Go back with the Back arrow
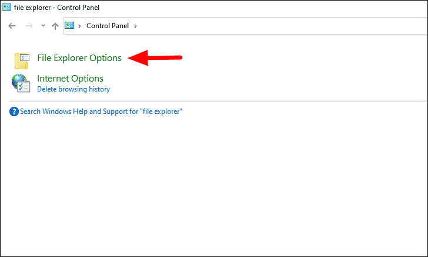The image size is (428, 257). (12, 26)
